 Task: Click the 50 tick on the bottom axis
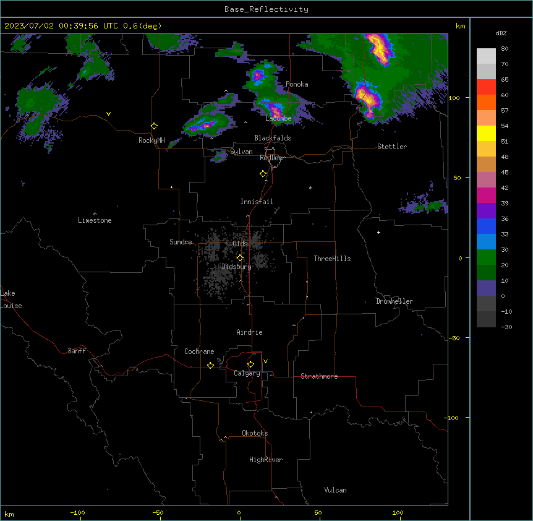318,512
